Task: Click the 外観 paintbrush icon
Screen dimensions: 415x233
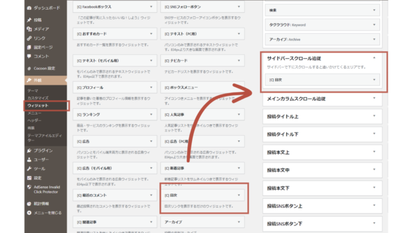Action: 29,80
